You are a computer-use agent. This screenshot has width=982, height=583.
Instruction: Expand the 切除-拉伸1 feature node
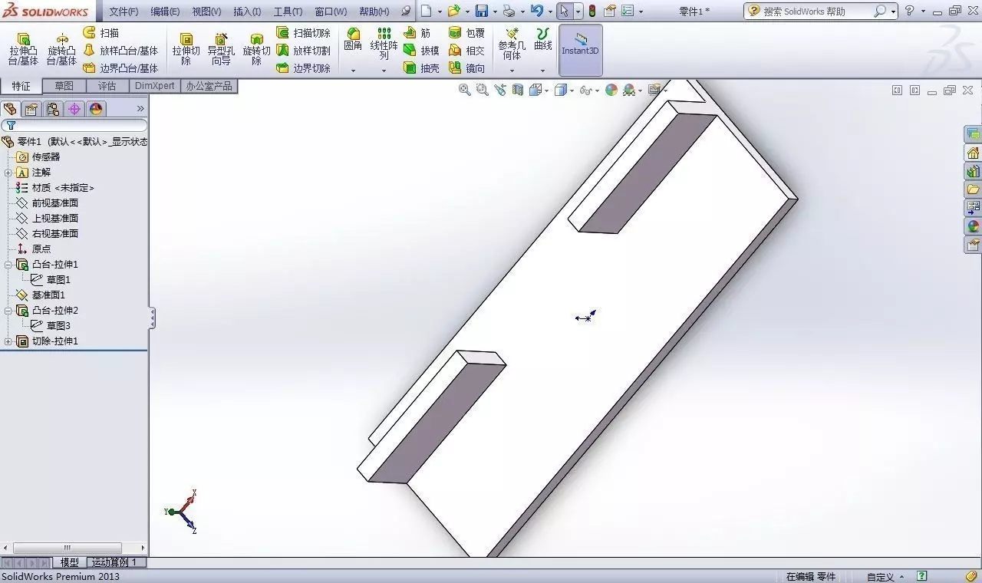tap(8, 341)
